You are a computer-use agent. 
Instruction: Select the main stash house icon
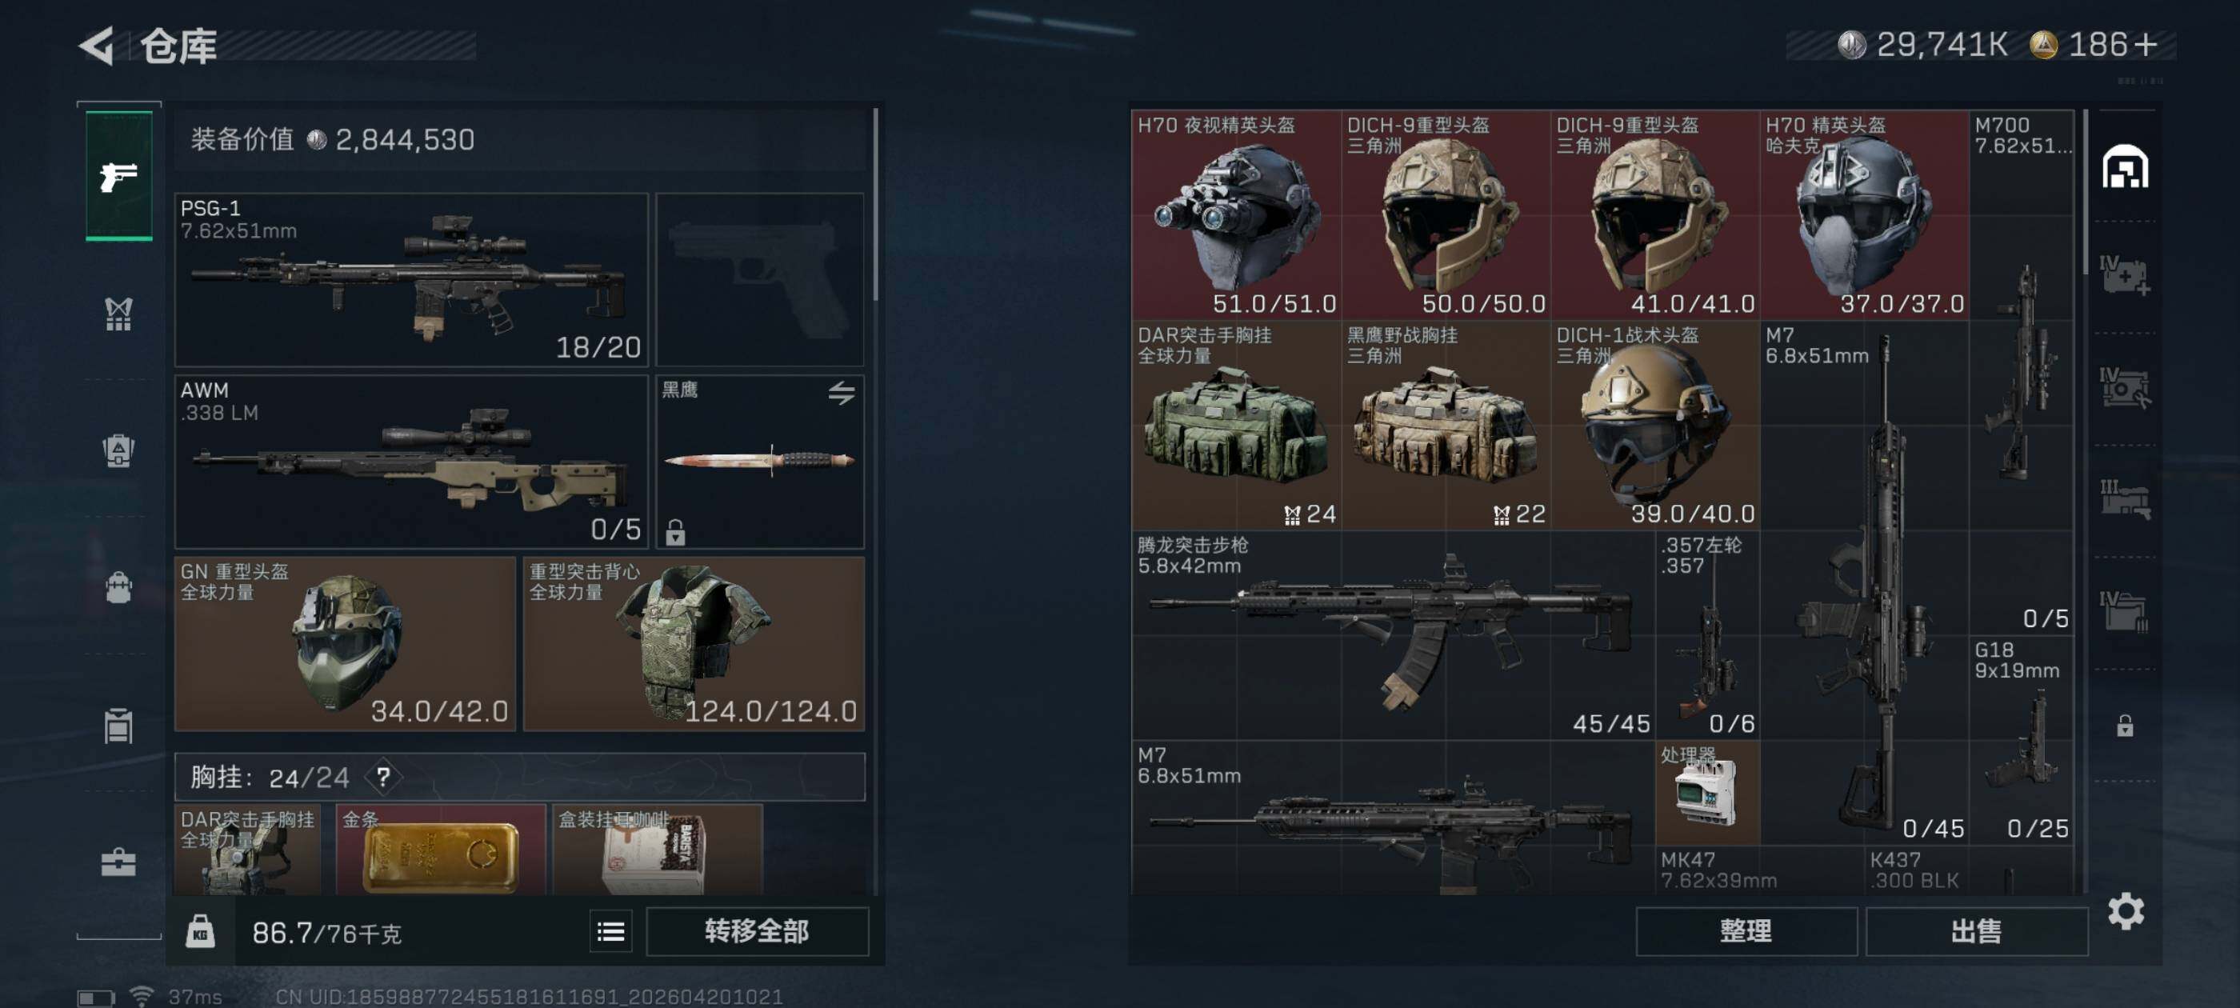tap(2126, 166)
